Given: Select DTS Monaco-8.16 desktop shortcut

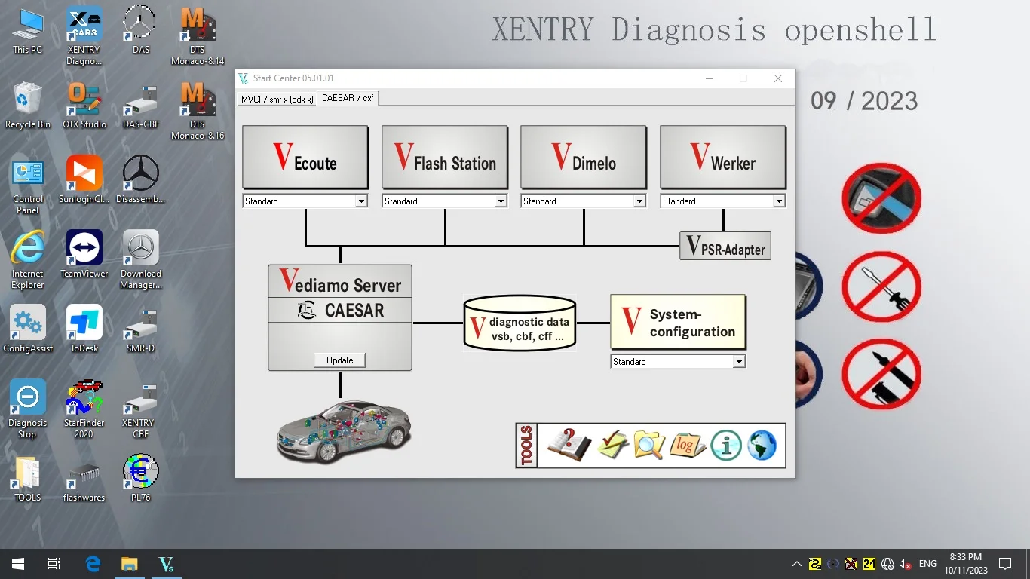Looking at the screenshot, I should (198, 110).
